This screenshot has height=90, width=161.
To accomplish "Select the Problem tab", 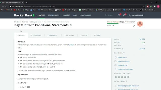I will point(21,35).
